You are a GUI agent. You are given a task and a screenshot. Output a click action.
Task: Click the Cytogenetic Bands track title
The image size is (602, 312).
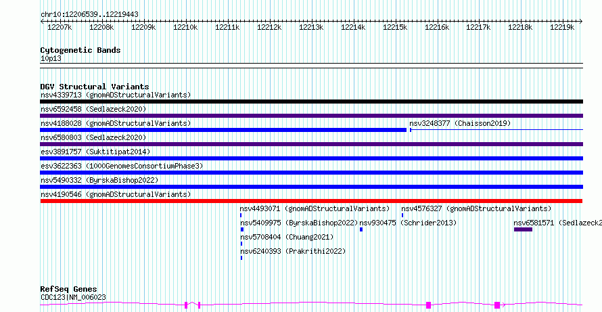click(80, 50)
